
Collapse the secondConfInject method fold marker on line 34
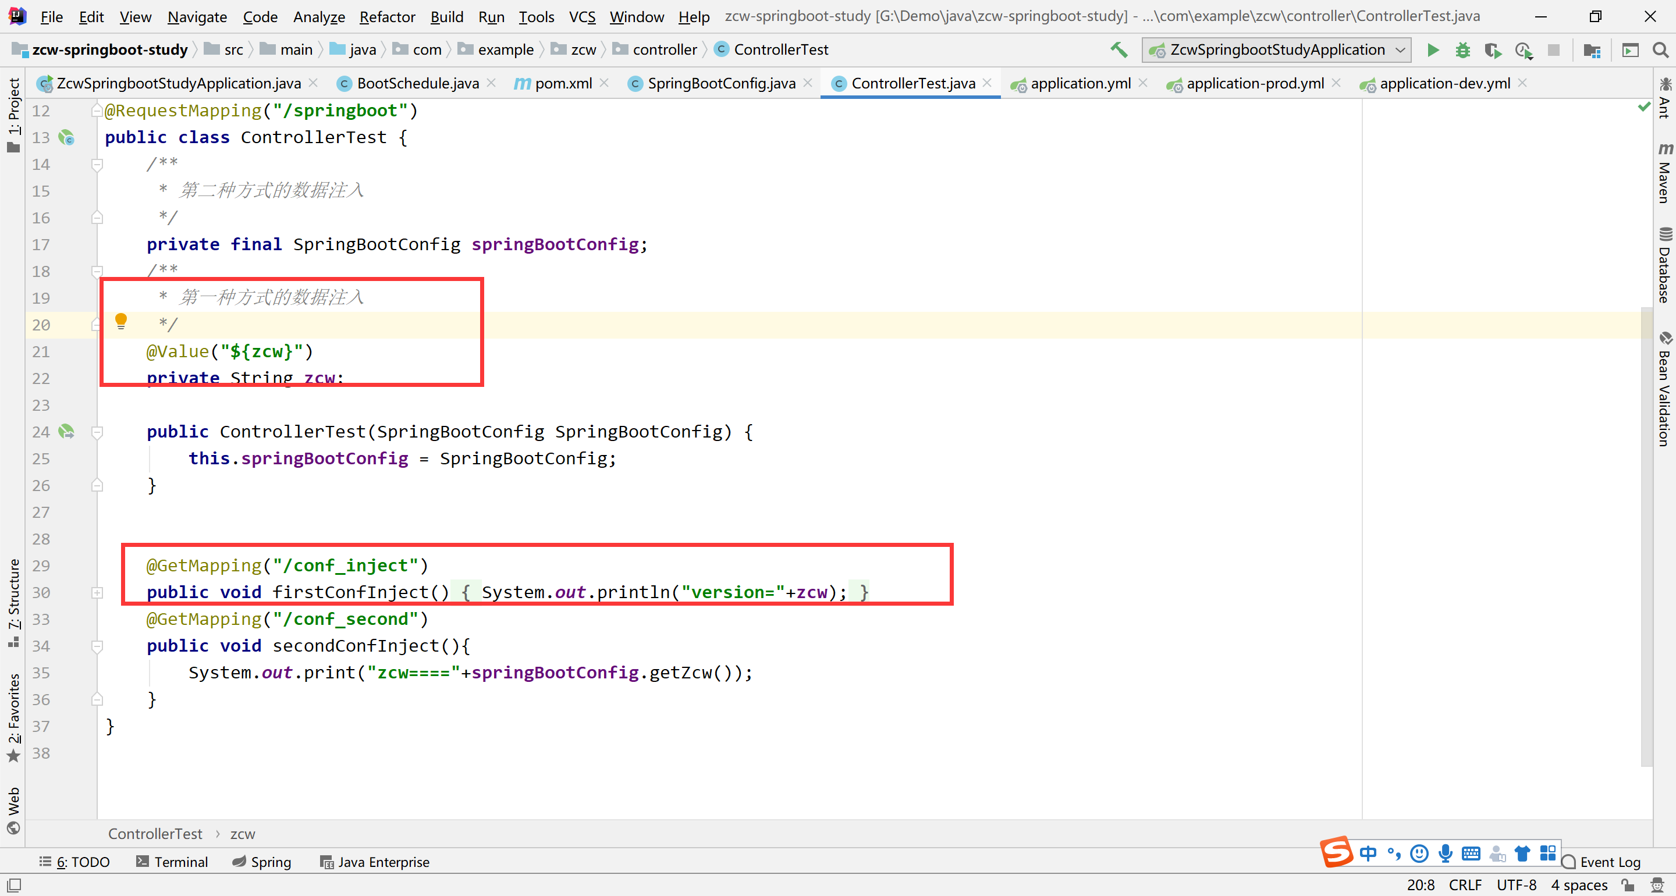tap(97, 646)
